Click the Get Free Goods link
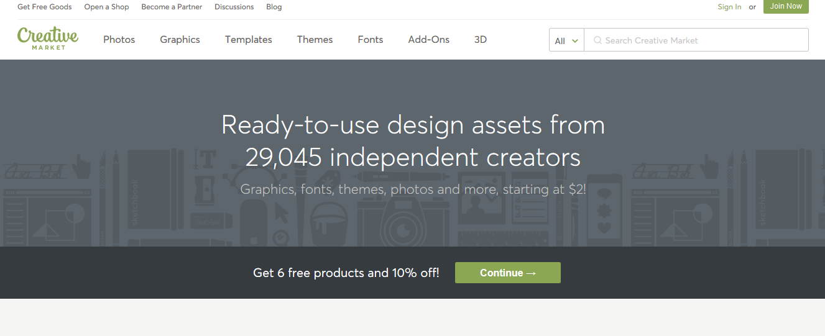Screen dimensions: 825x336 point(45,7)
